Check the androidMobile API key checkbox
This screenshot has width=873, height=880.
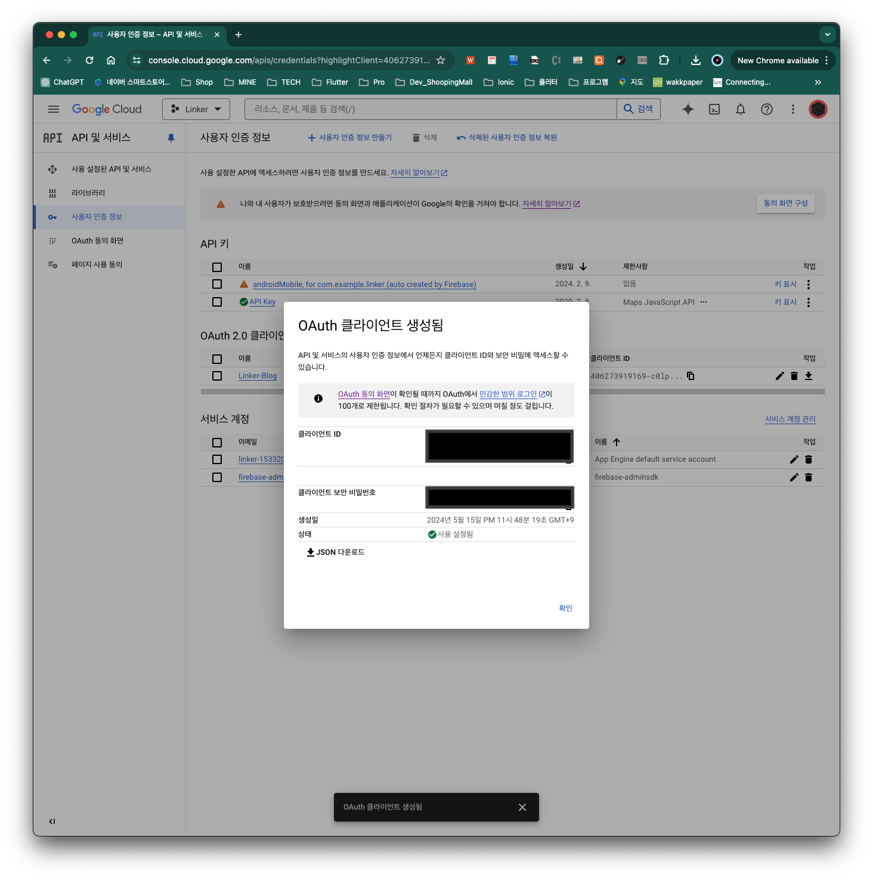(x=217, y=285)
